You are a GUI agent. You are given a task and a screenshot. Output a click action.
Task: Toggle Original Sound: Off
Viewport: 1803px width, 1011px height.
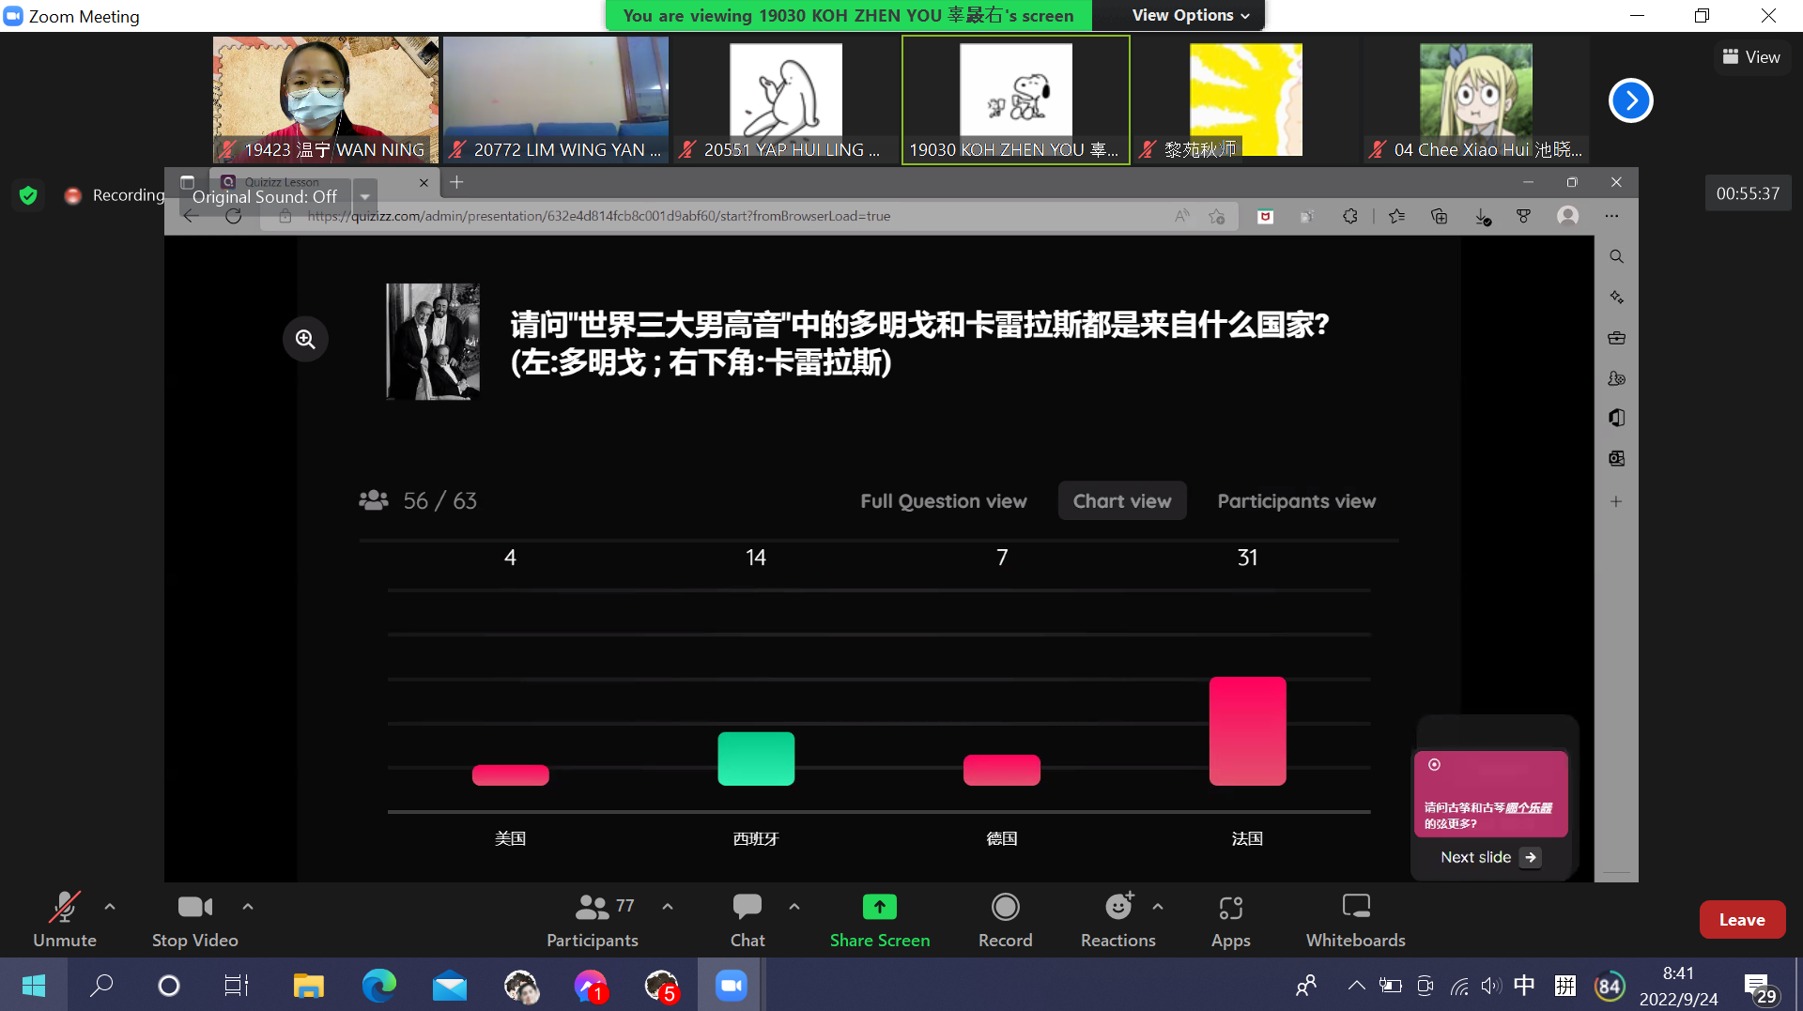point(265,197)
